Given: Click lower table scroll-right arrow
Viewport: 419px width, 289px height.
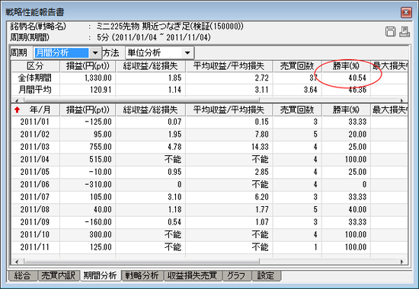Looking at the screenshot, I should (402, 262).
